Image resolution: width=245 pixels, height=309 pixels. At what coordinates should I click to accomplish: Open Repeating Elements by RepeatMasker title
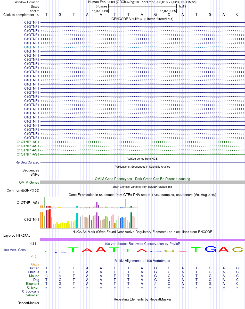point(142,299)
